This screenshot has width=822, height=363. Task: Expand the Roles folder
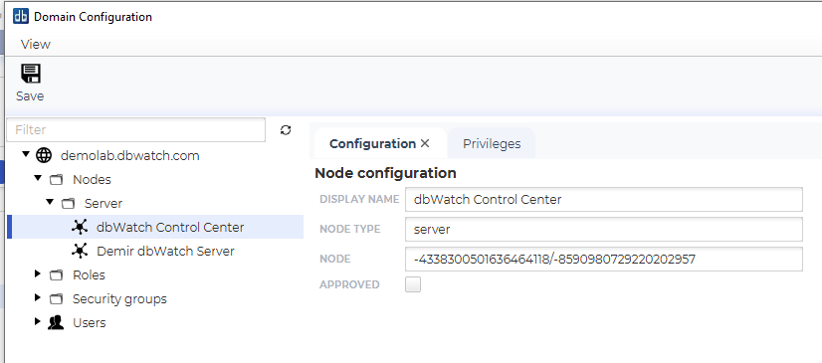pyautogui.click(x=37, y=273)
